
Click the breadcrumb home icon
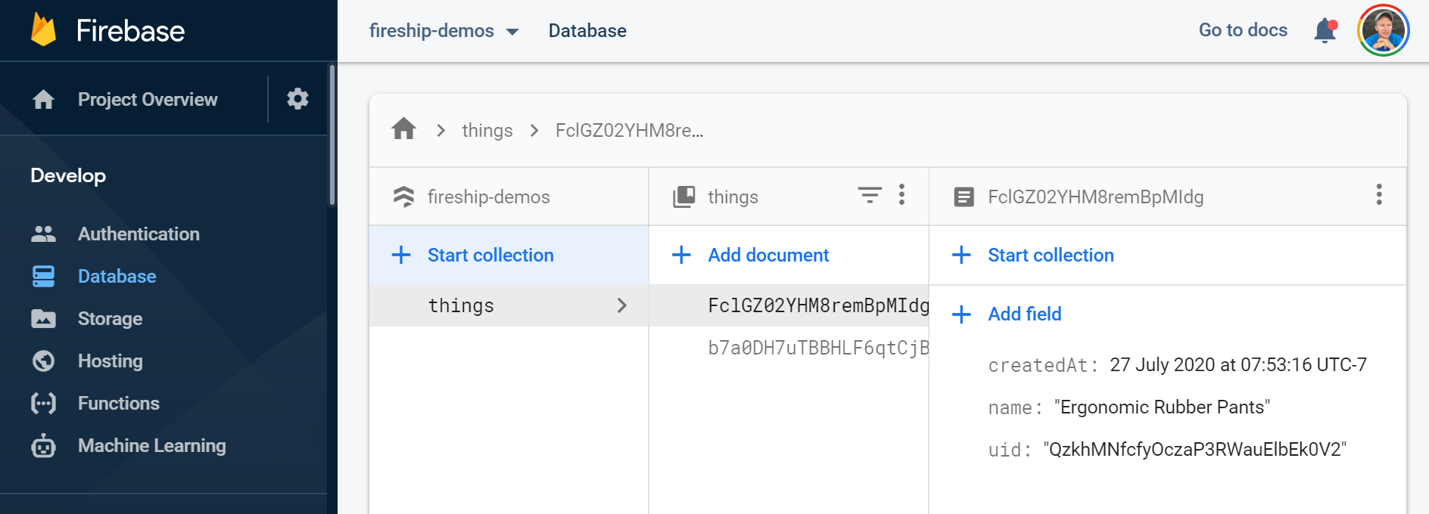403,130
